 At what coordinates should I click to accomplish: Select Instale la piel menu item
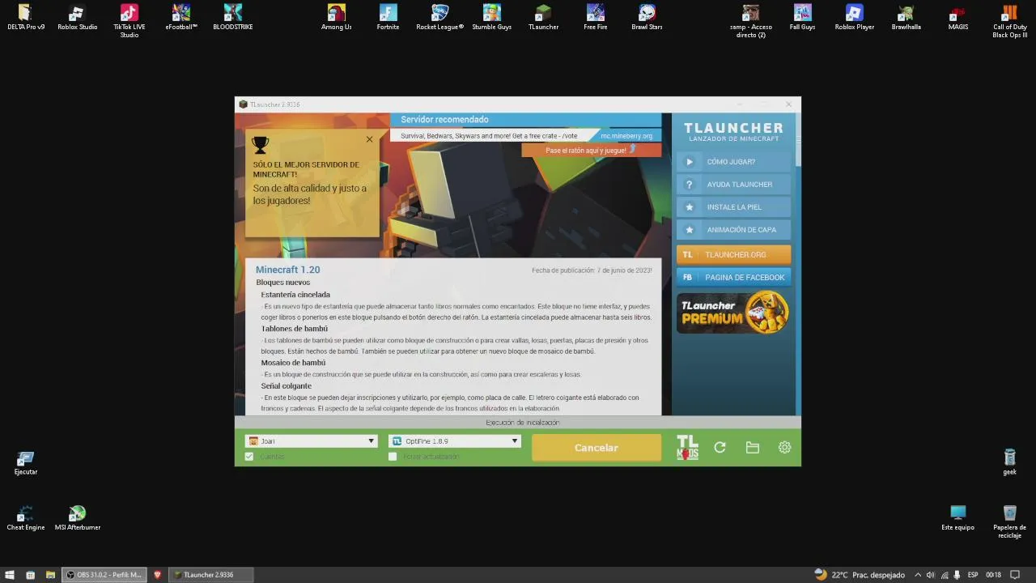[733, 206]
